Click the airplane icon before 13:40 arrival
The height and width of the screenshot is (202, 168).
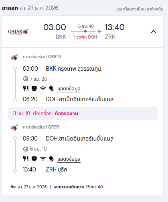(x=99, y=31)
